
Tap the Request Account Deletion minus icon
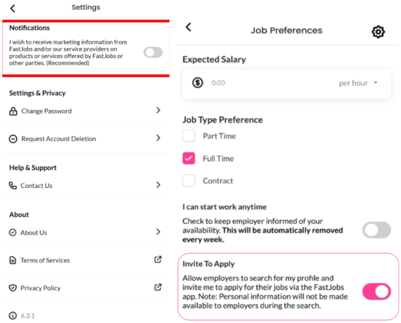click(13, 138)
